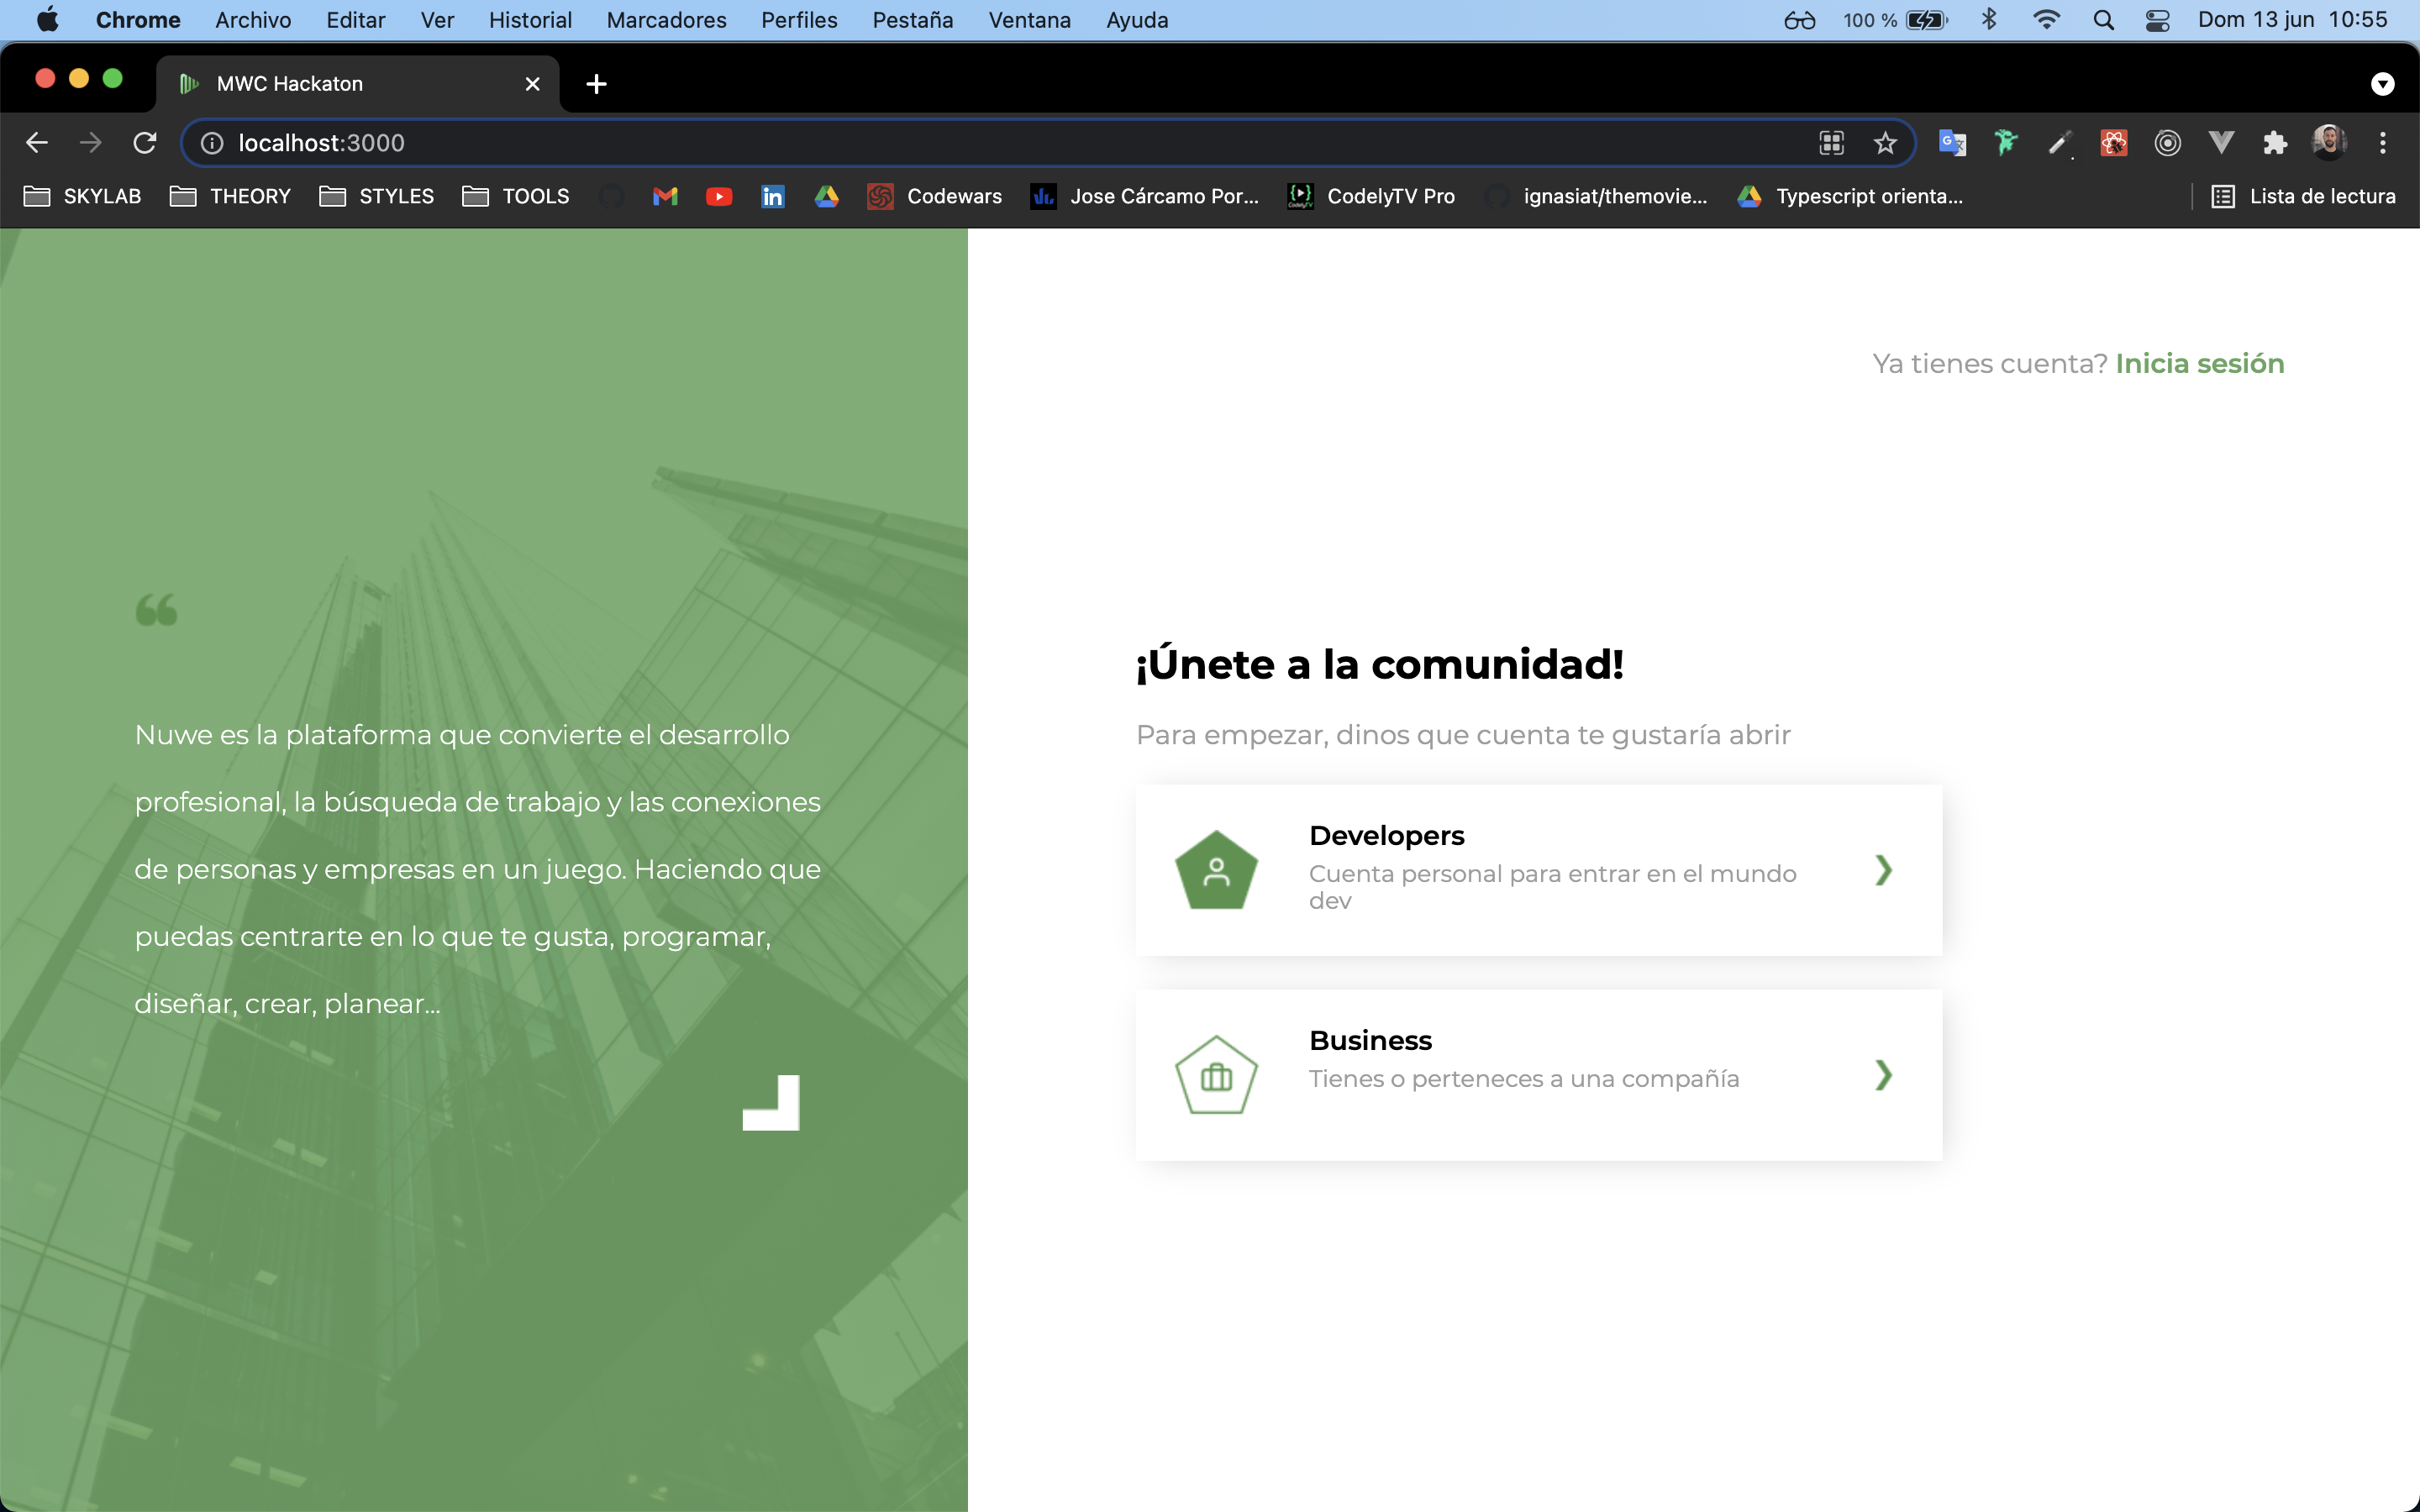2420x1512 pixels.
Task: Click the Business briefcase pentagon icon
Action: click(x=1216, y=1076)
